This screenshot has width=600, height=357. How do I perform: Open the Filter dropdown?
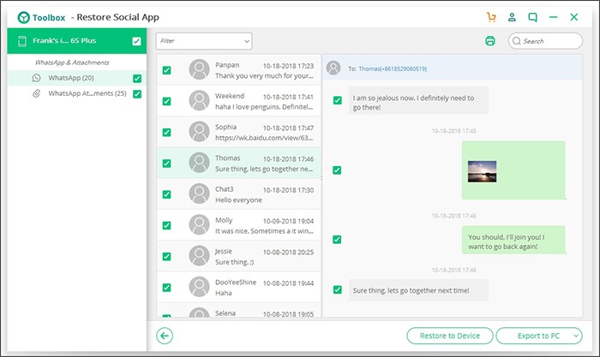pos(204,41)
